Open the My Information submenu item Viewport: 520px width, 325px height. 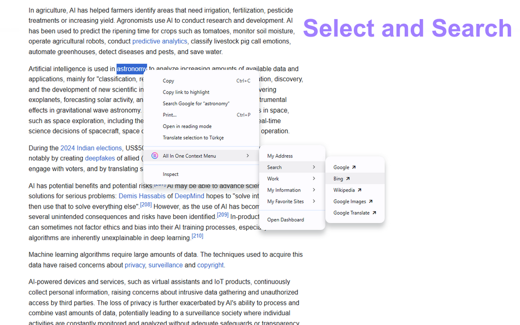[x=292, y=190]
